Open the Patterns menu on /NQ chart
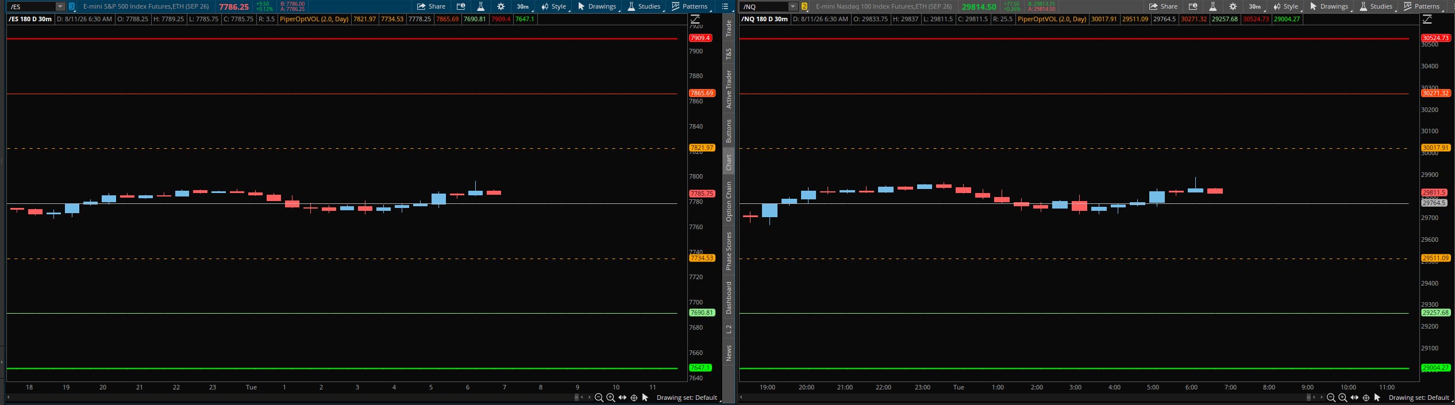Image resolution: width=1455 pixels, height=405 pixels. (1422, 6)
